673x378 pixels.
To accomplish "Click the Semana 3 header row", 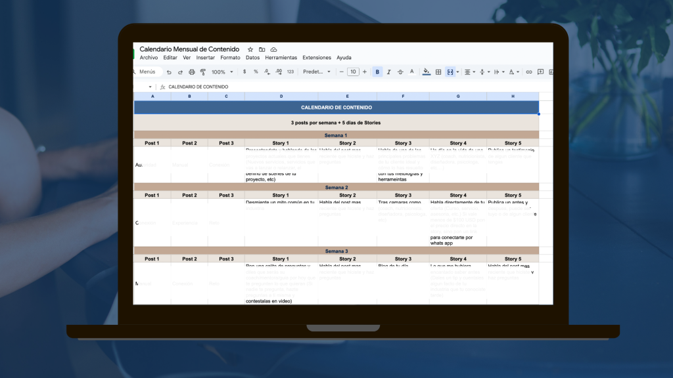I will [x=336, y=251].
